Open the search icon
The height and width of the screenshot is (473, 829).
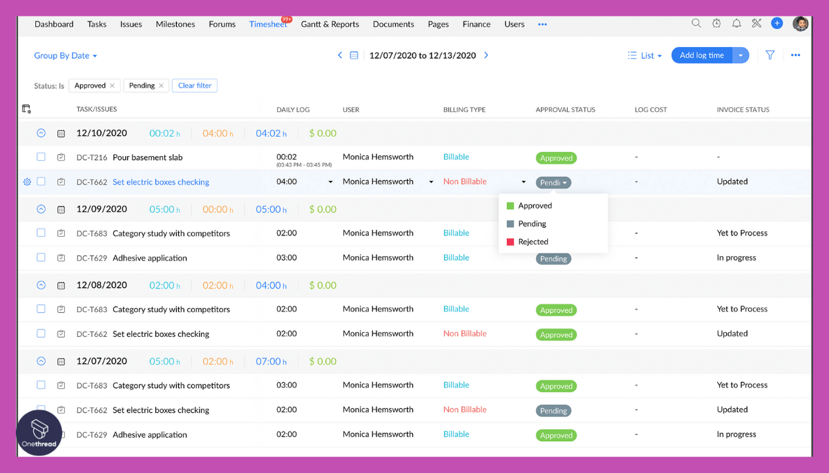pos(696,23)
